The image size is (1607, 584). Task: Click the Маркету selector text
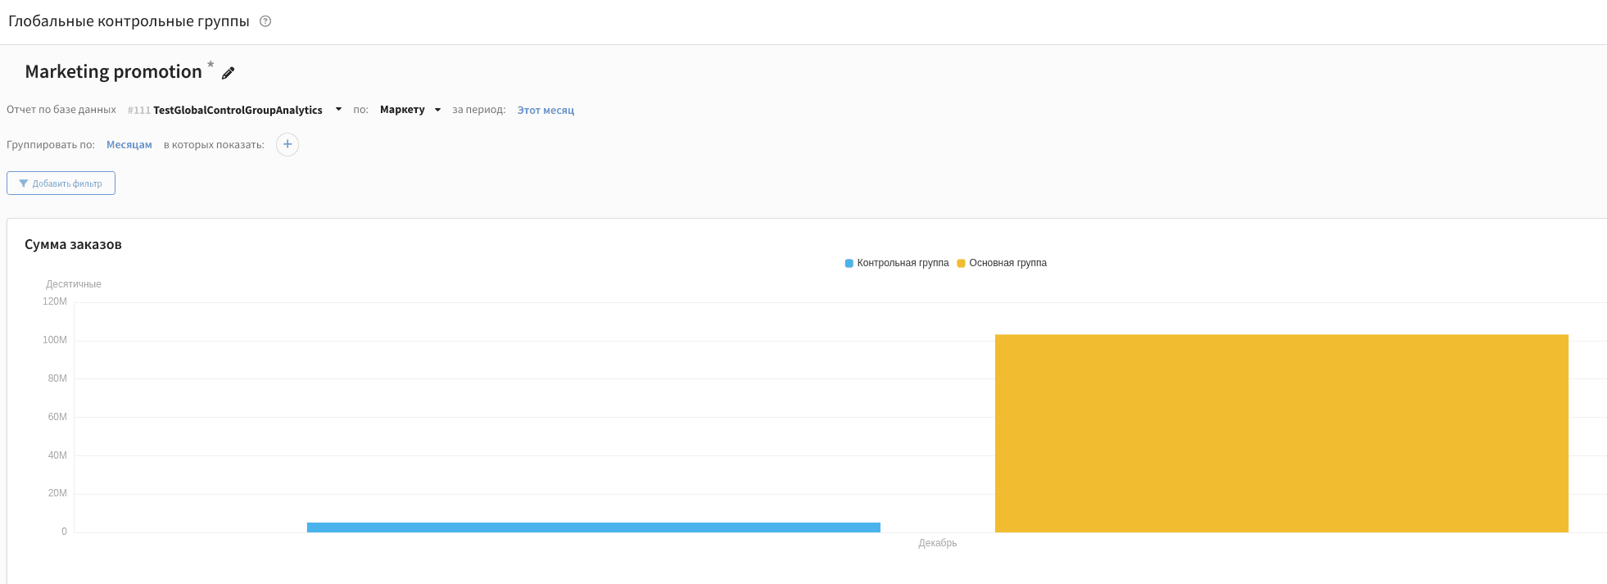pyautogui.click(x=402, y=110)
